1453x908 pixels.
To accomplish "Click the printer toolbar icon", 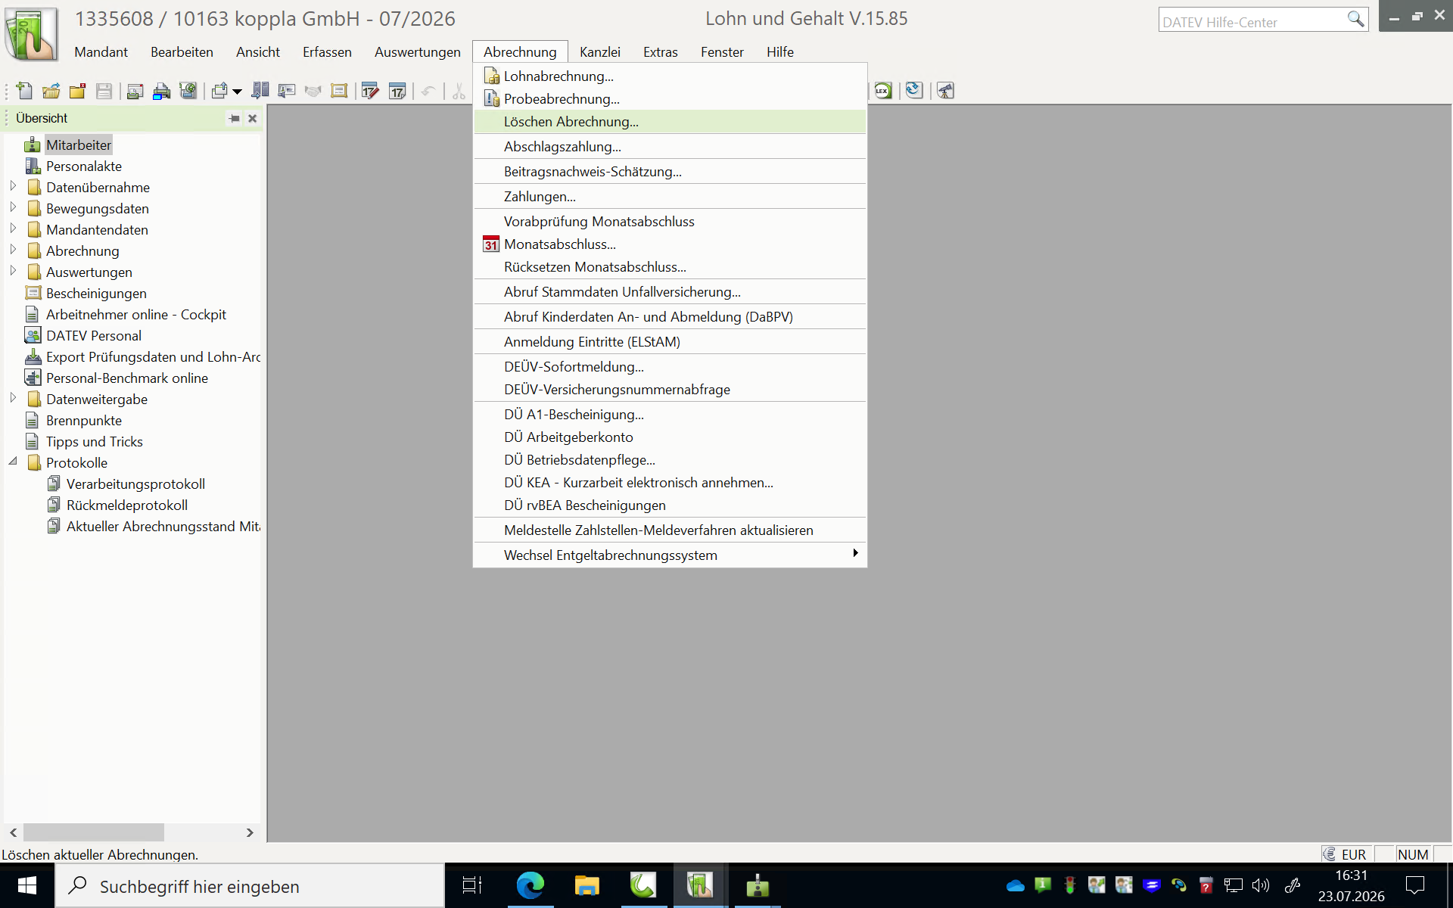I will click(x=161, y=91).
